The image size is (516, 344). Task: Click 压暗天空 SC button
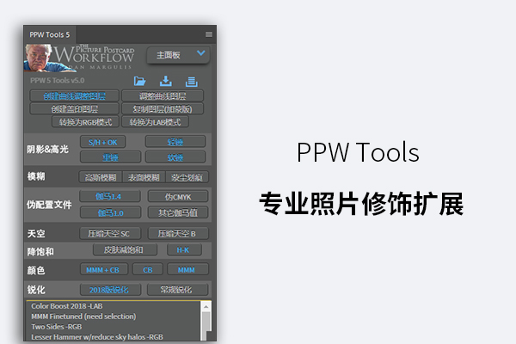point(110,233)
